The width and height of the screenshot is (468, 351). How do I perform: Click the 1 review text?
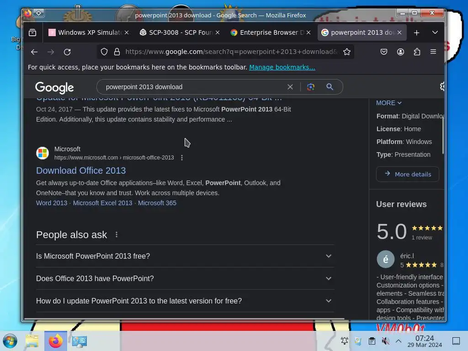(x=422, y=238)
